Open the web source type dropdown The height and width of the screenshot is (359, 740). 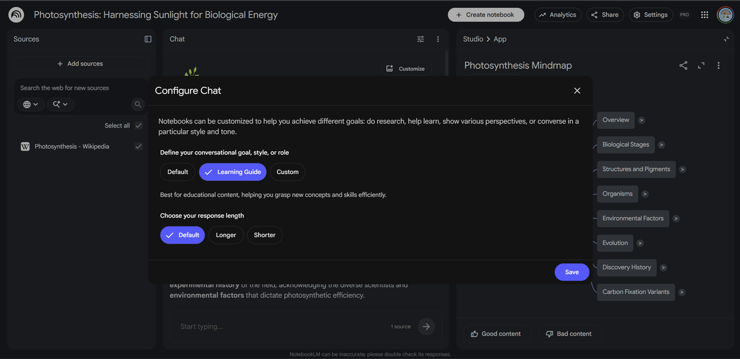coord(31,104)
